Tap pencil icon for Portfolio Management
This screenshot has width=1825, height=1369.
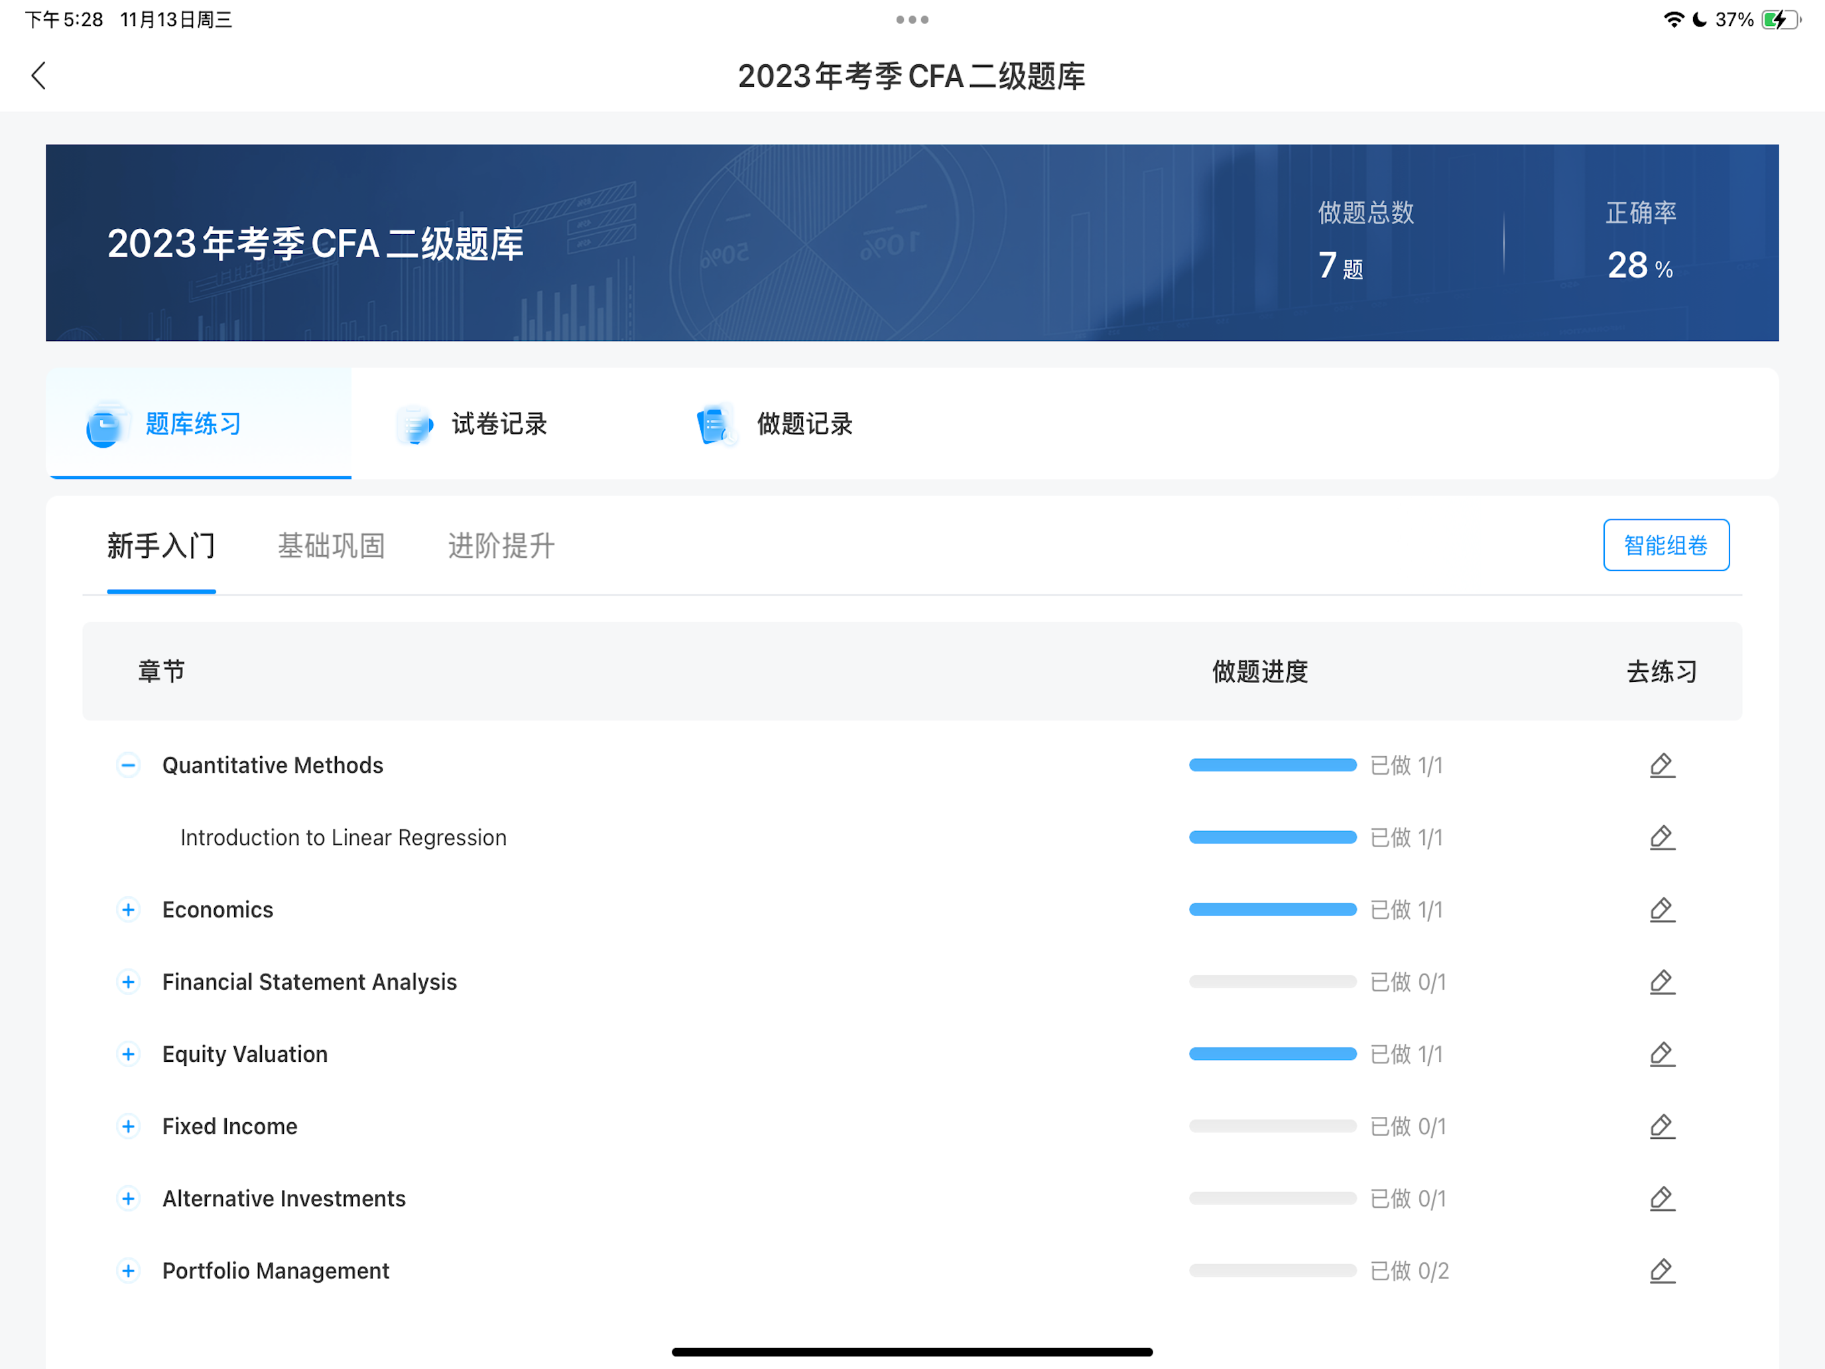tap(1662, 1271)
